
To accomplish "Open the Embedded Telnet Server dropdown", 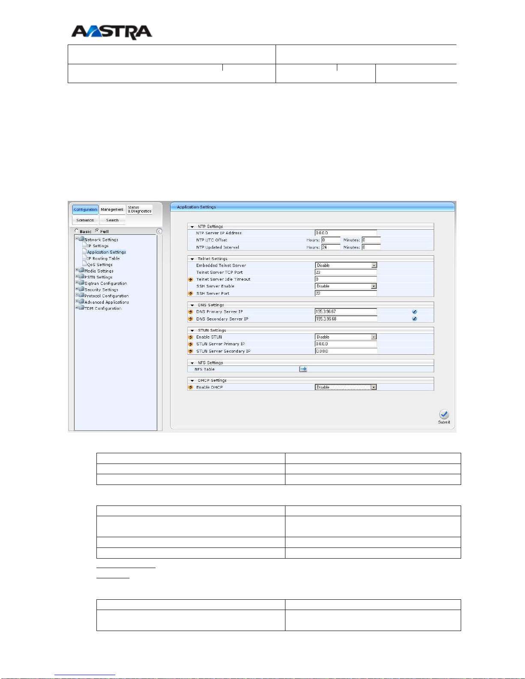I will [x=346, y=265].
